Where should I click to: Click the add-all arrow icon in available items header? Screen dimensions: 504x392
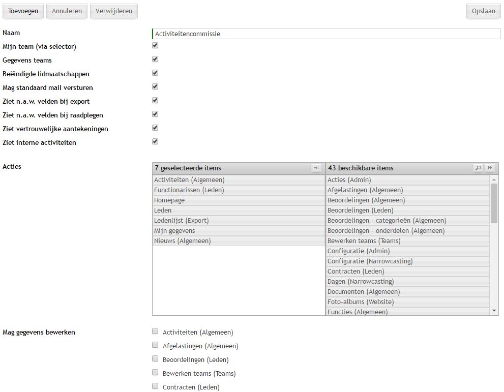tap(490, 168)
